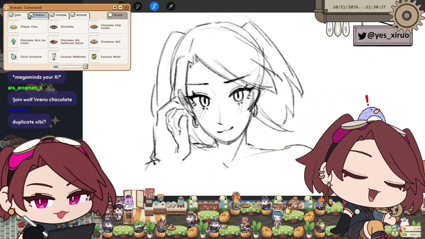The image size is (425, 239).
Task: Click 'Cheese Pizza' text label
Action: 29,27
